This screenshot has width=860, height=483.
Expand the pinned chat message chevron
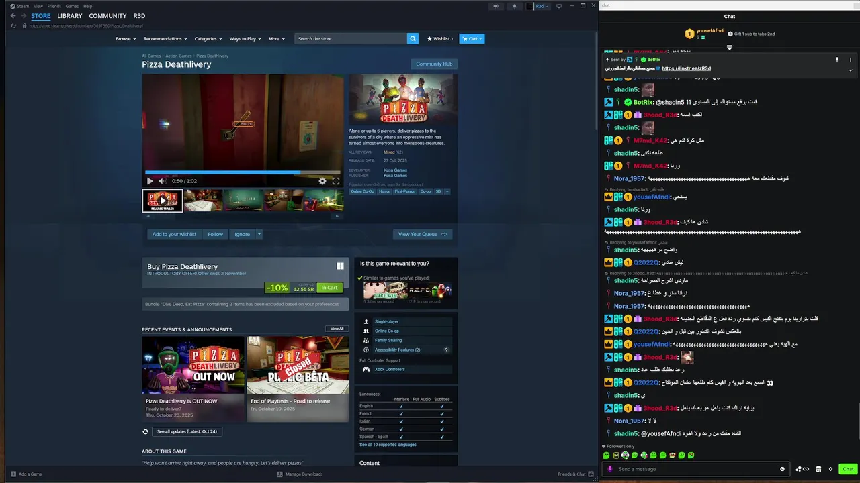click(x=850, y=70)
